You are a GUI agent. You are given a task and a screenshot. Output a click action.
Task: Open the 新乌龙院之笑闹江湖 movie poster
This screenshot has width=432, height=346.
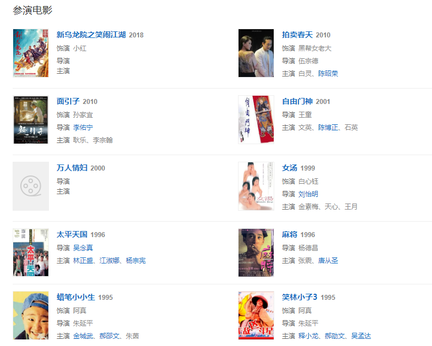point(31,53)
